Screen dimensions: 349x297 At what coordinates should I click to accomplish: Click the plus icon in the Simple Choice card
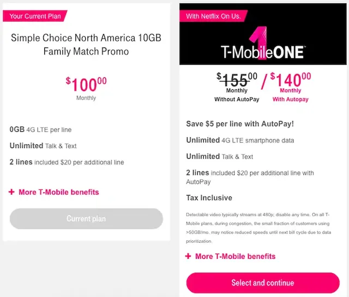point(12,192)
